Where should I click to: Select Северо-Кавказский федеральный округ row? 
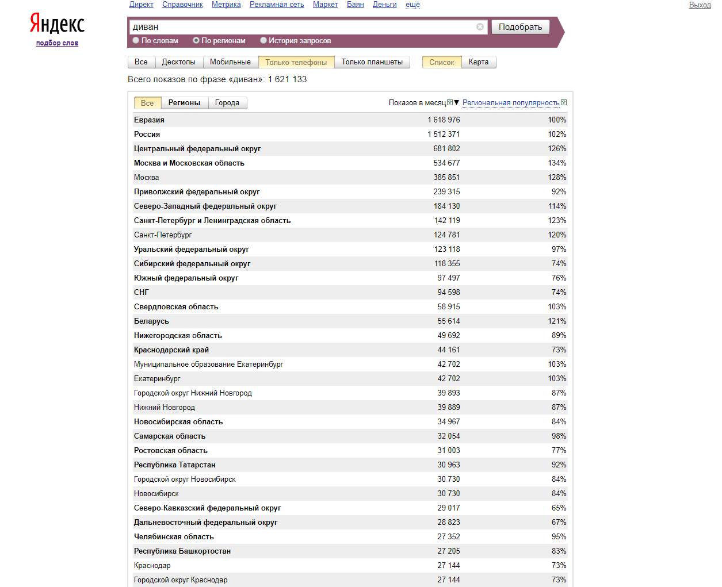tap(350, 508)
